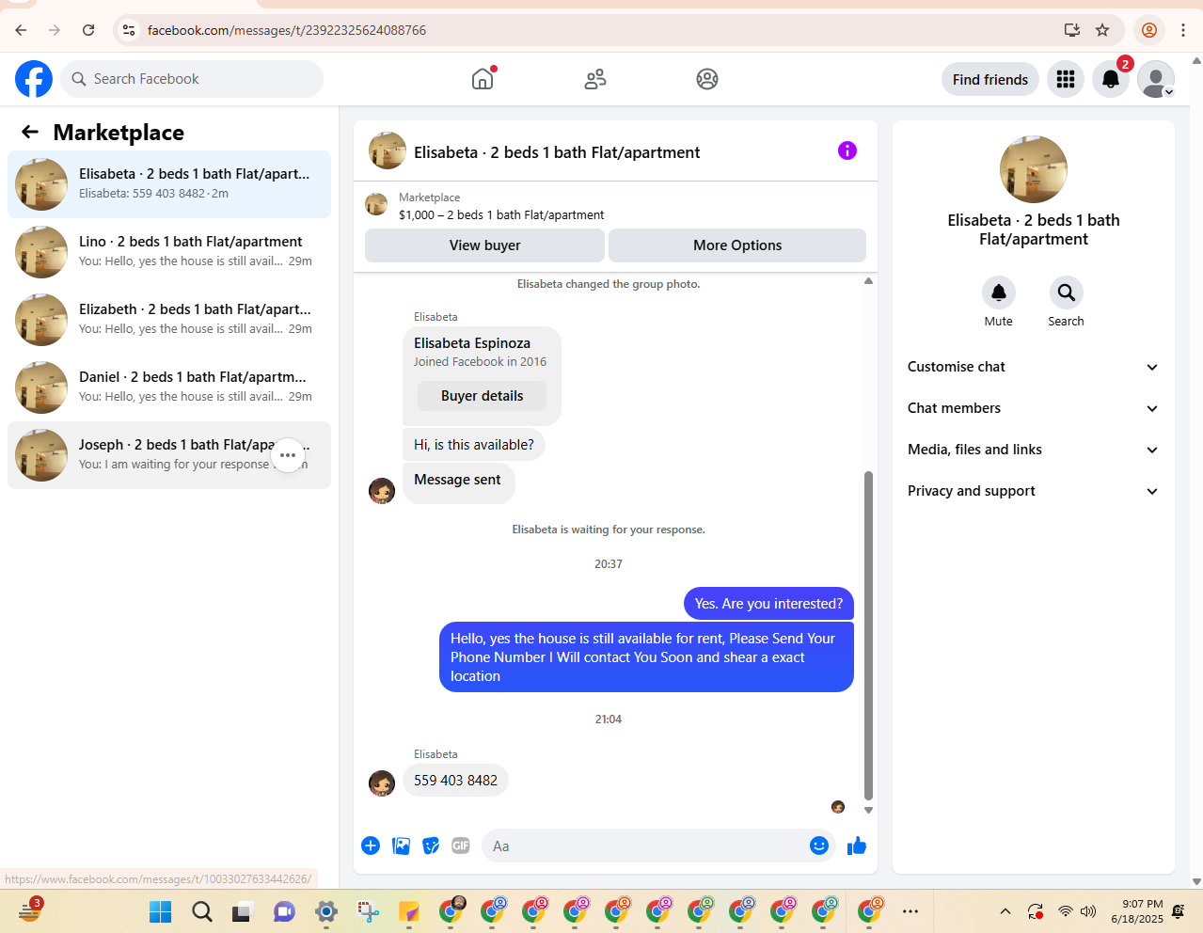The height and width of the screenshot is (933, 1203).
Task: Open the notifications bell with badge
Action: pos(1111,79)
